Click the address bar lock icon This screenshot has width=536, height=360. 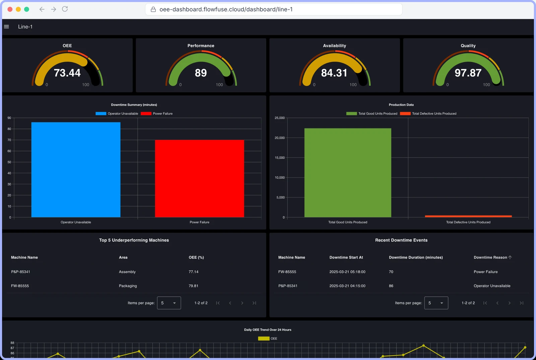pyautogui.click(x=153, y=9)
